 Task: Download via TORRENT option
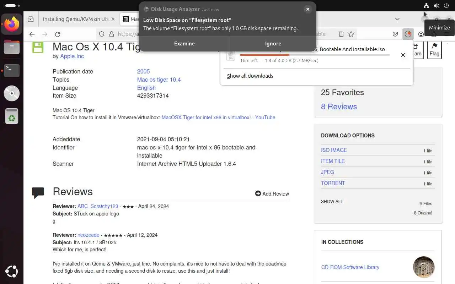333,183
